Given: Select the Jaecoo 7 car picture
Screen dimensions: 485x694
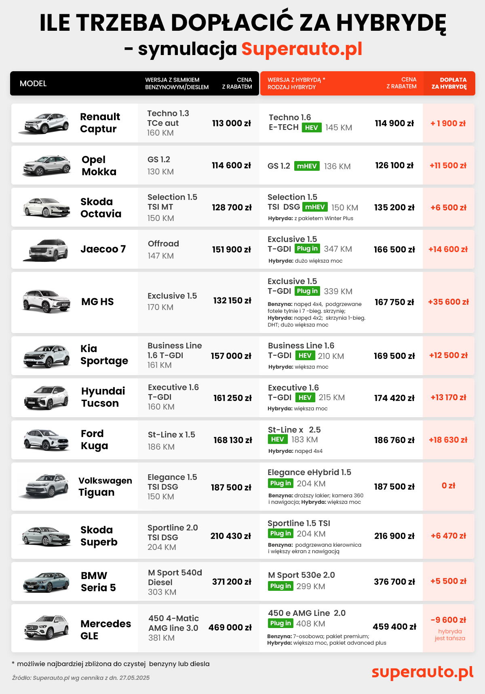Looking at the screenshot, I should (46, 250).
